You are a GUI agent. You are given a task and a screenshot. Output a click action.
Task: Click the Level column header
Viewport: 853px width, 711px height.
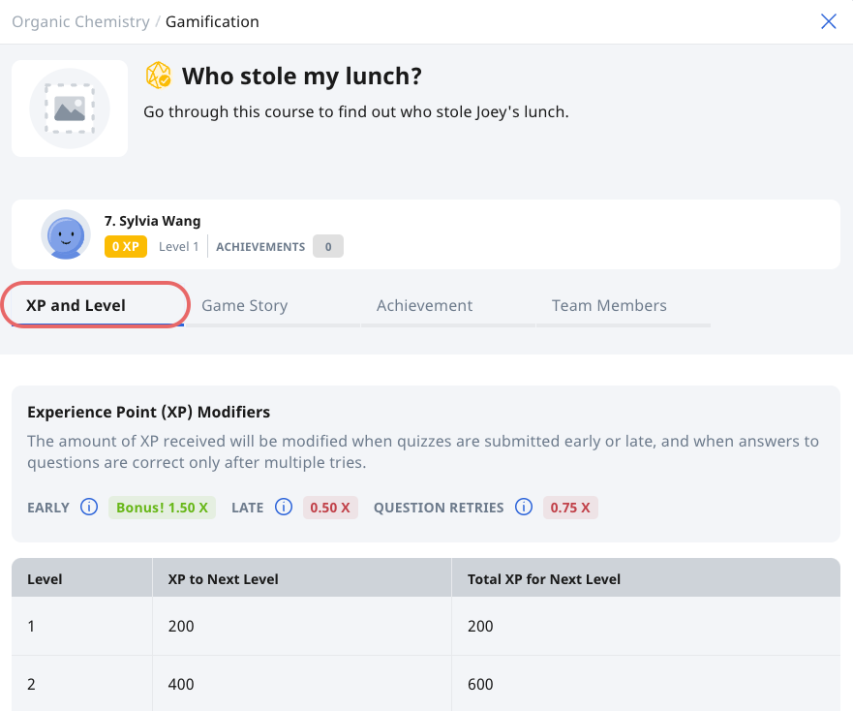45,579
